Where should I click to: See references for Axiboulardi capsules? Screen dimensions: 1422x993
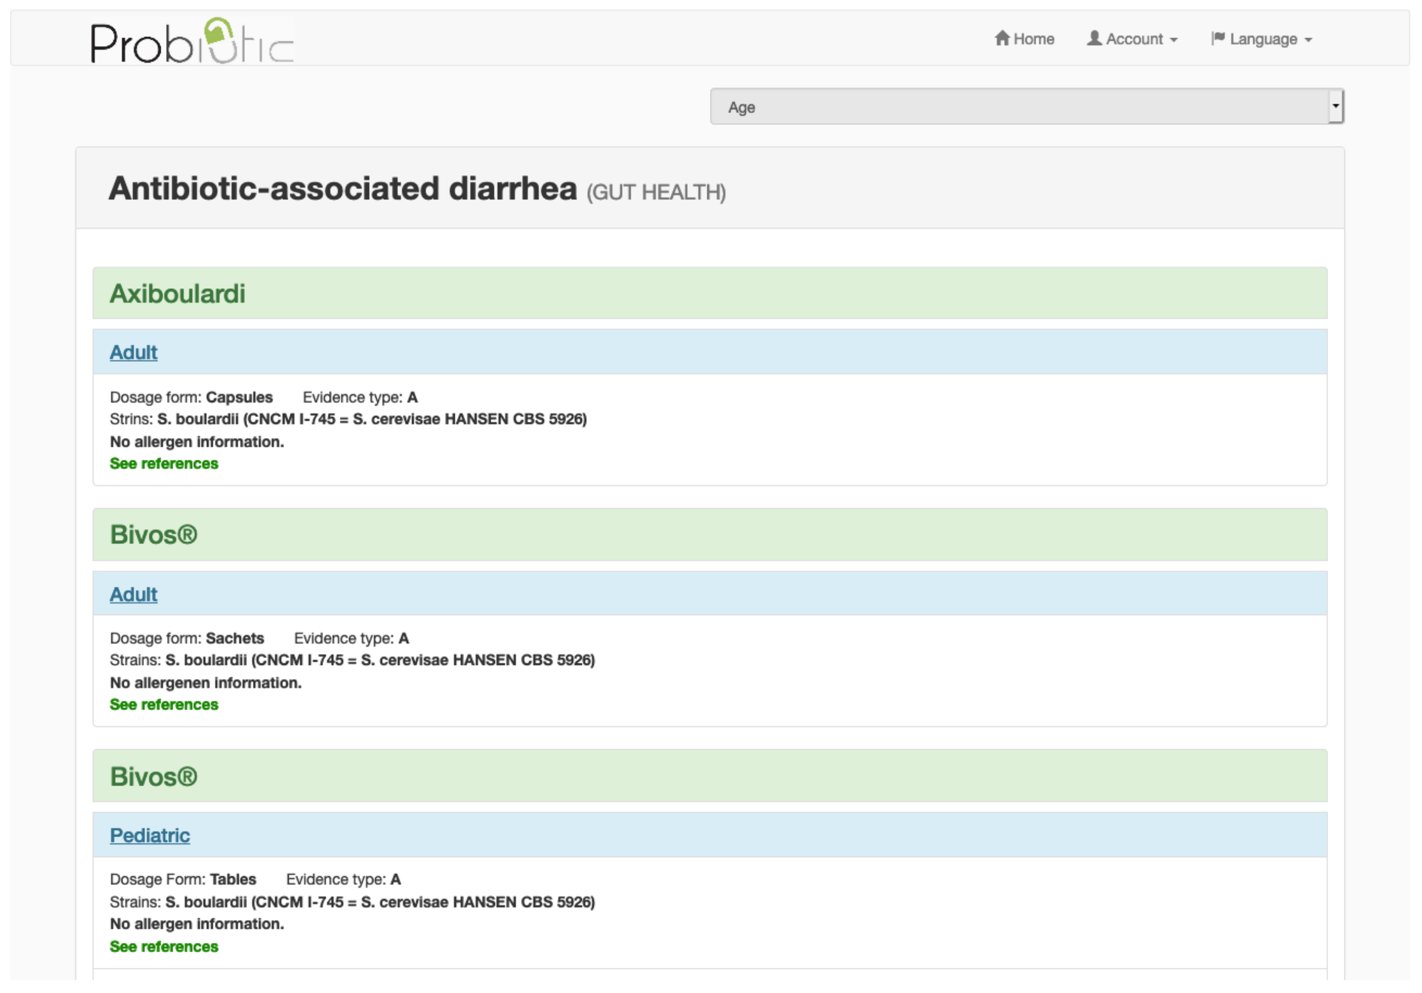coord(163,464)
